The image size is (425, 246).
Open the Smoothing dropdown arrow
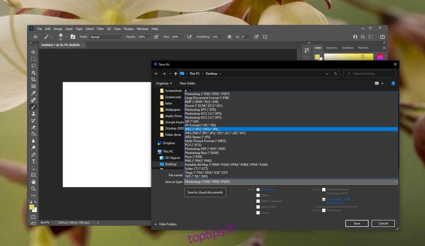(x=223, y=37)
